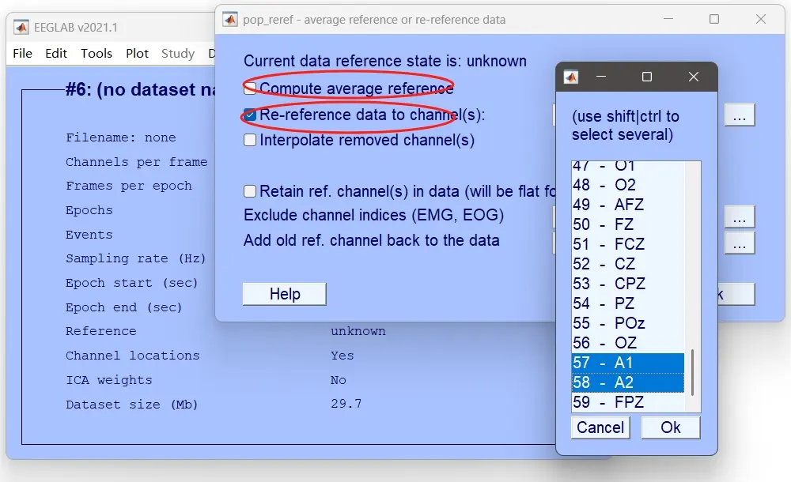Viewport: 791px width, 482px height.
Task: Click the MATLAB icon in channel list dialog
Action: point(571,77)
